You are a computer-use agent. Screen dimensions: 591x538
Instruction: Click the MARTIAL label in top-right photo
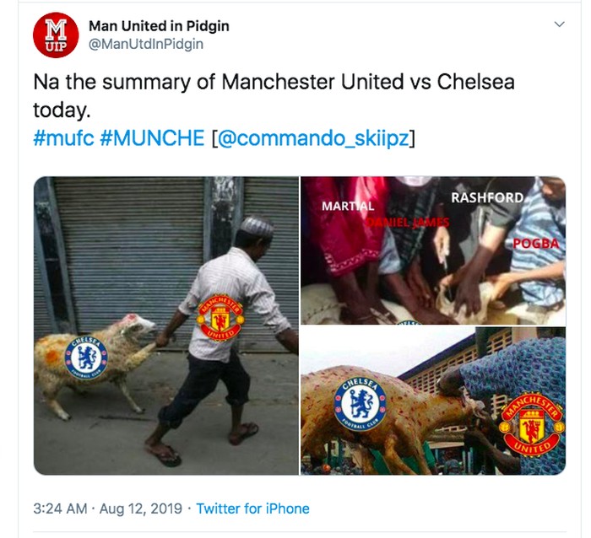click(x=348, y=207)
